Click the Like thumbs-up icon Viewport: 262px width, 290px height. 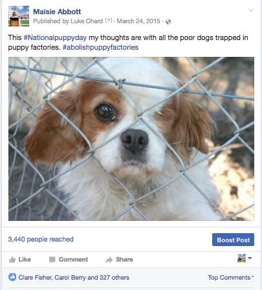(12, 260)
